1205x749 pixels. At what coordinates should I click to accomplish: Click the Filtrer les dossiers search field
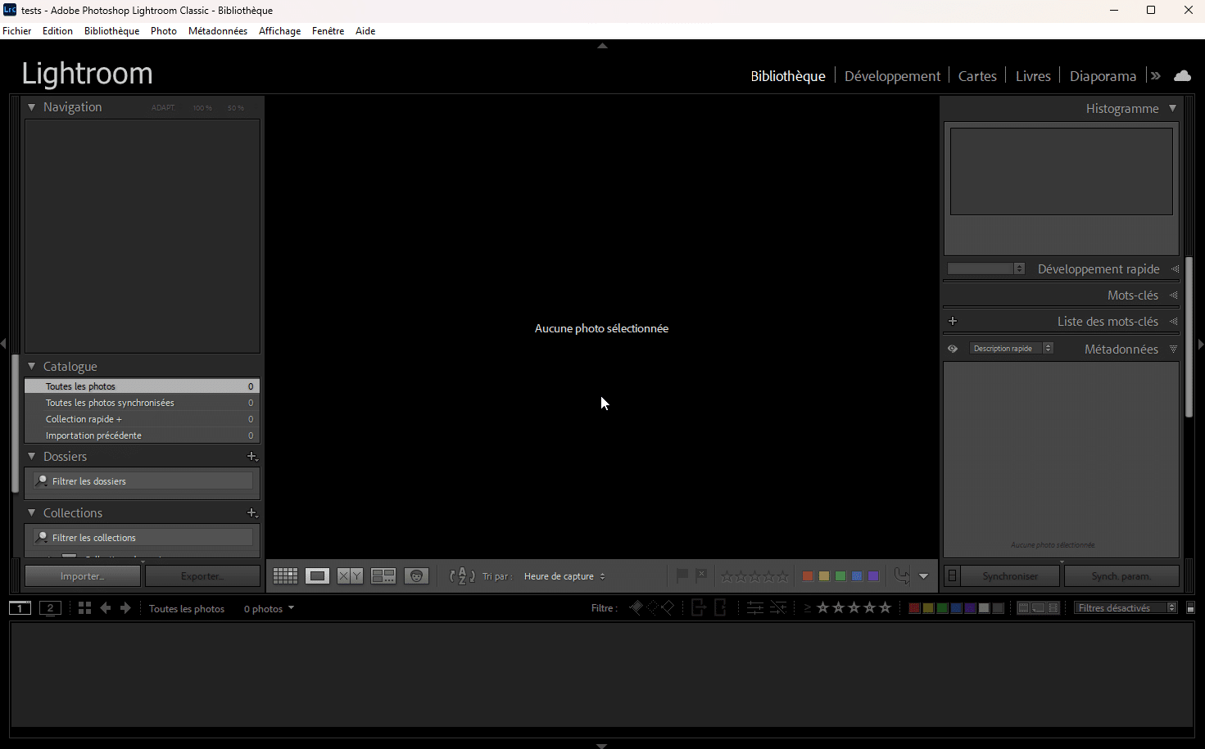[x=147, y=481]
